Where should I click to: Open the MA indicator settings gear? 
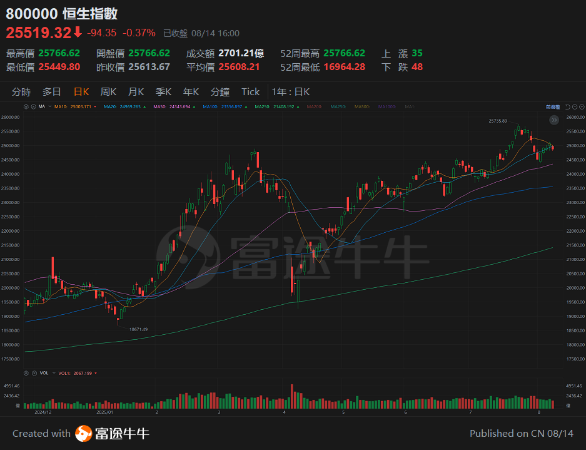point(26,106)
